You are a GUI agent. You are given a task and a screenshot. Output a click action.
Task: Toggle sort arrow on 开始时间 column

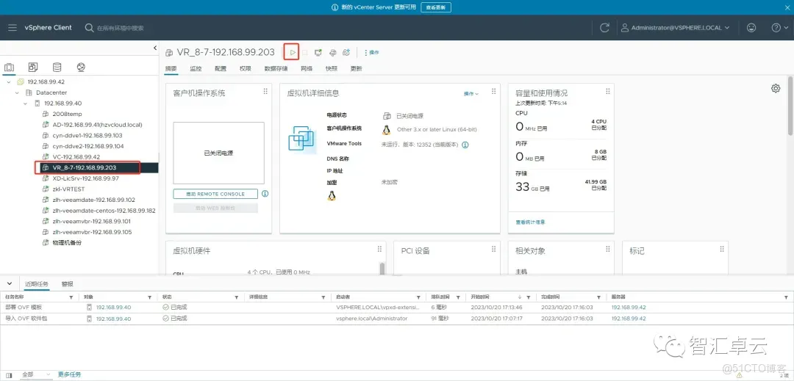pyautogui.click(x=520, y=297)
